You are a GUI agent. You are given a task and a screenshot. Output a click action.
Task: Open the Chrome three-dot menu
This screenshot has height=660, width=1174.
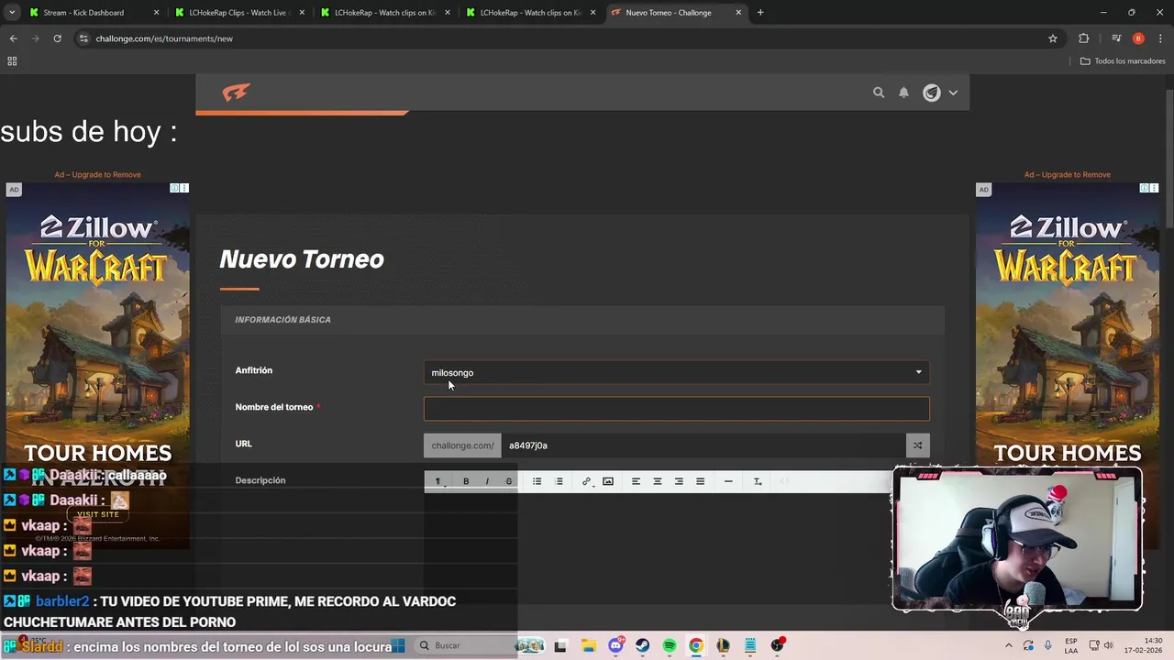pyautogui.click(x=1160, y=38)
